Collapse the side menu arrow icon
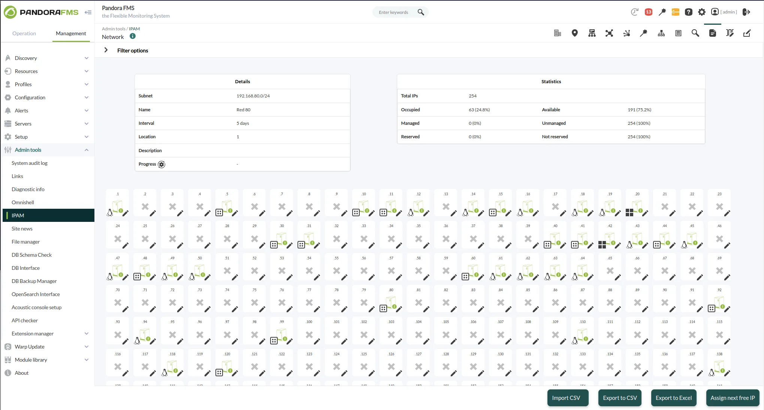 88,12
